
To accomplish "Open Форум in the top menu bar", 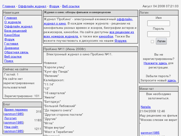I will tap(54, 6).
